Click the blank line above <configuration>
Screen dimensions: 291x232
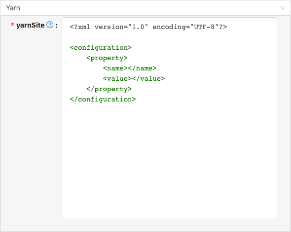coord(169,37)
